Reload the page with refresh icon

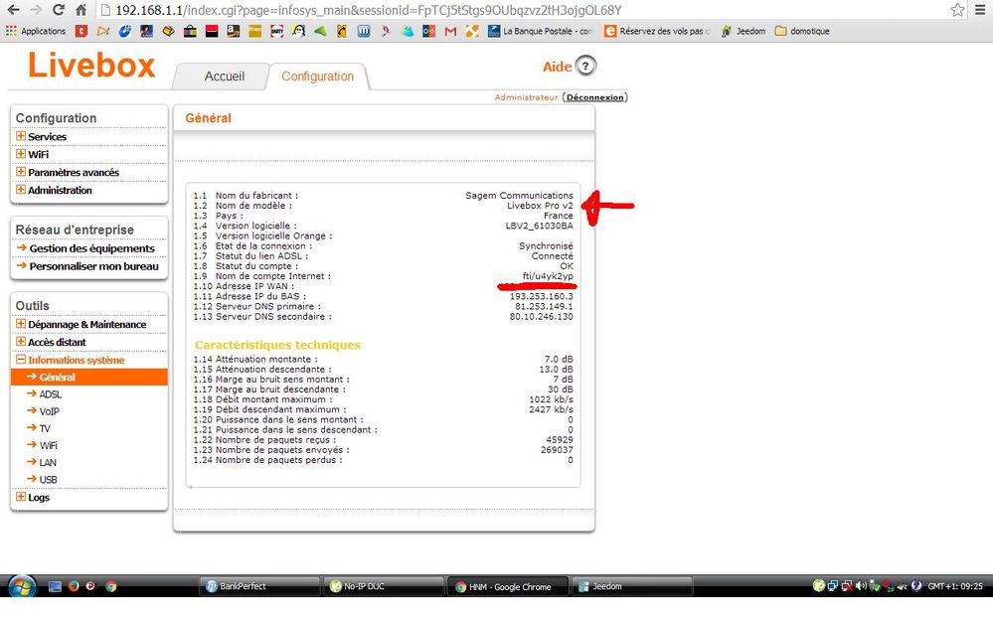point(59,10)
